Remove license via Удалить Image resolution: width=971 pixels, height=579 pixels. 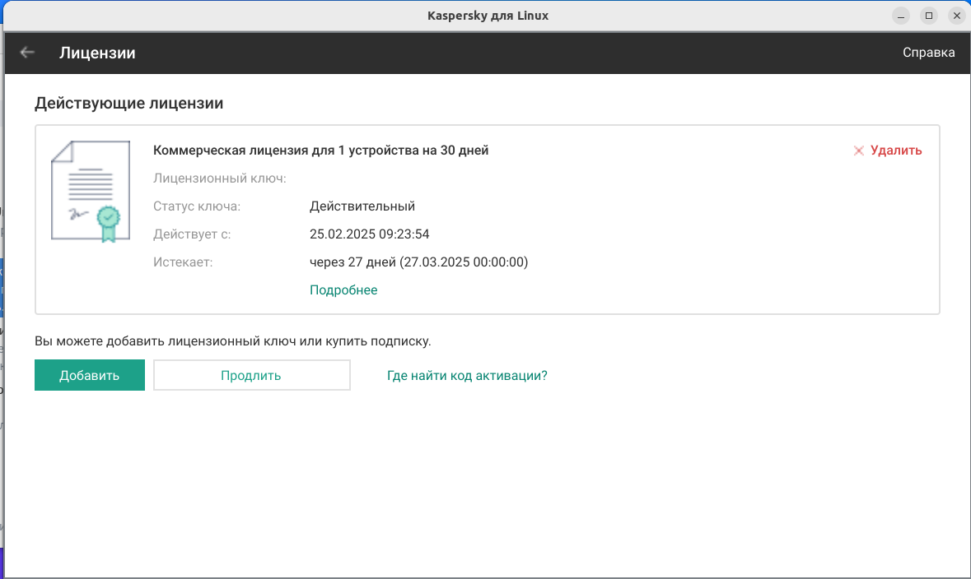pyautogui.click(x=895, y=151)
